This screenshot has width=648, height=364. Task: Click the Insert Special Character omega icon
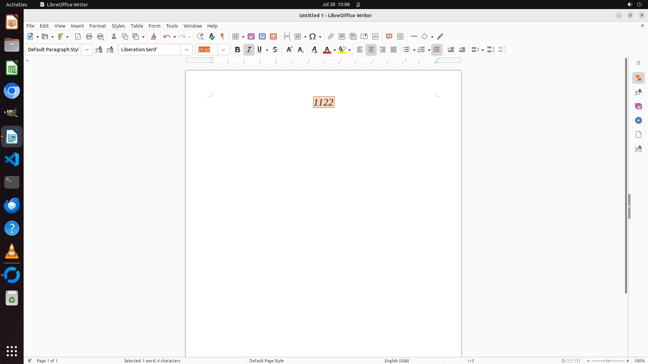coord(313,37)
